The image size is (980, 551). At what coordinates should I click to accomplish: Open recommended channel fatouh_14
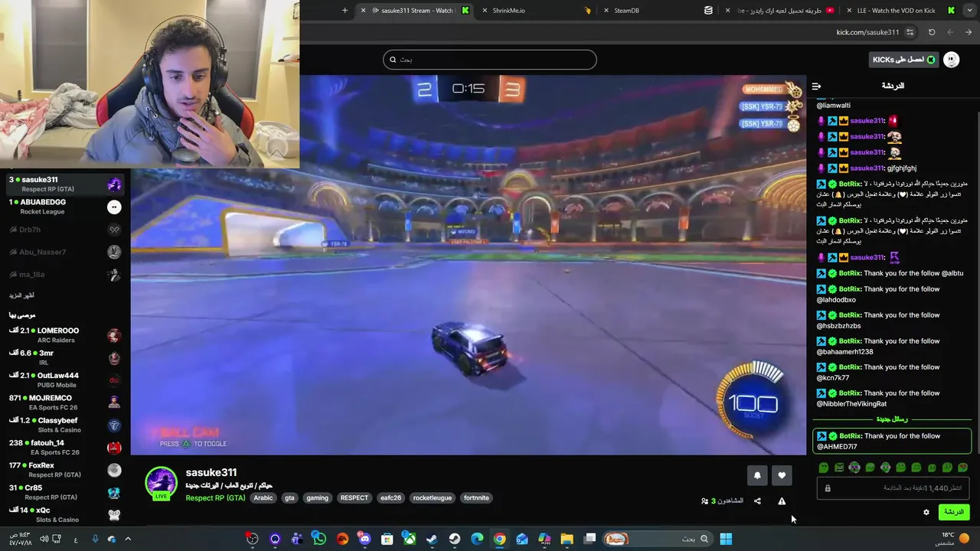click(65, 447)
